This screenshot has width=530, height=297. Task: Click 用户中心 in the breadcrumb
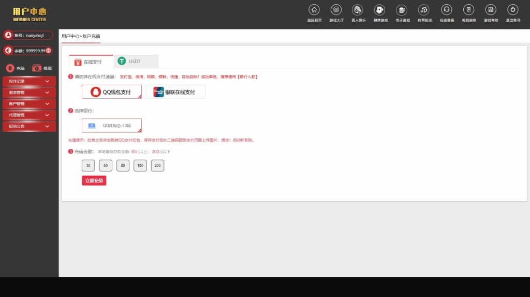tap(70, 36)
